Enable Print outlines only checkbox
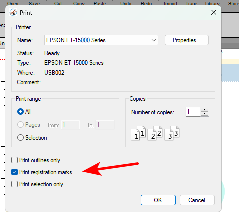 click(14, 160)
